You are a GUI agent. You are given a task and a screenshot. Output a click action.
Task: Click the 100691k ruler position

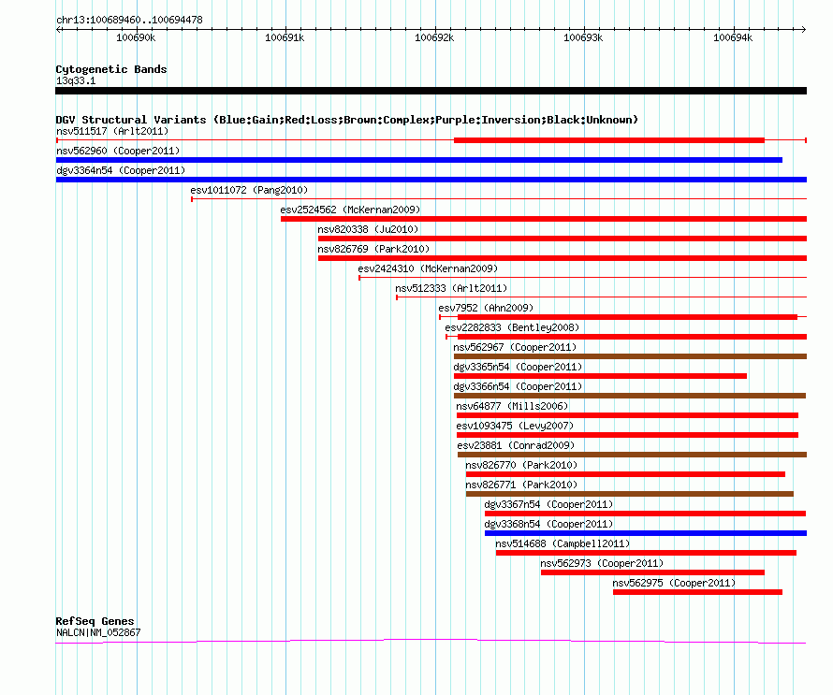(x=285, y=37)
